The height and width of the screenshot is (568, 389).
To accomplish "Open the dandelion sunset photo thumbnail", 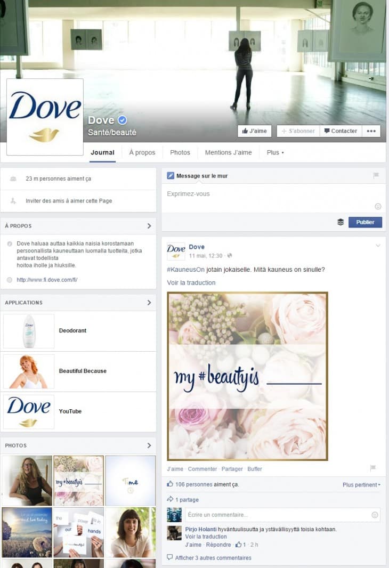I will (27, 532).
